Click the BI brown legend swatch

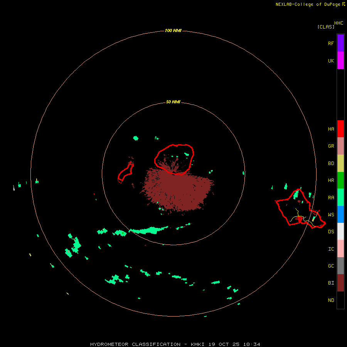point(340,283)
